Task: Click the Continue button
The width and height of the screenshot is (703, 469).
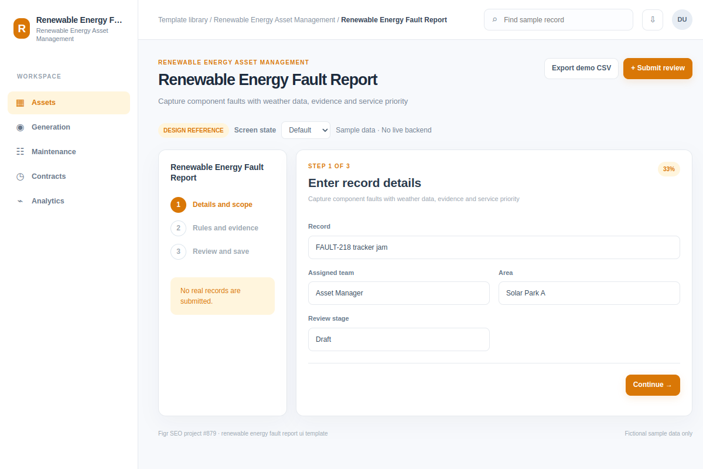Action: coord(653,385)
